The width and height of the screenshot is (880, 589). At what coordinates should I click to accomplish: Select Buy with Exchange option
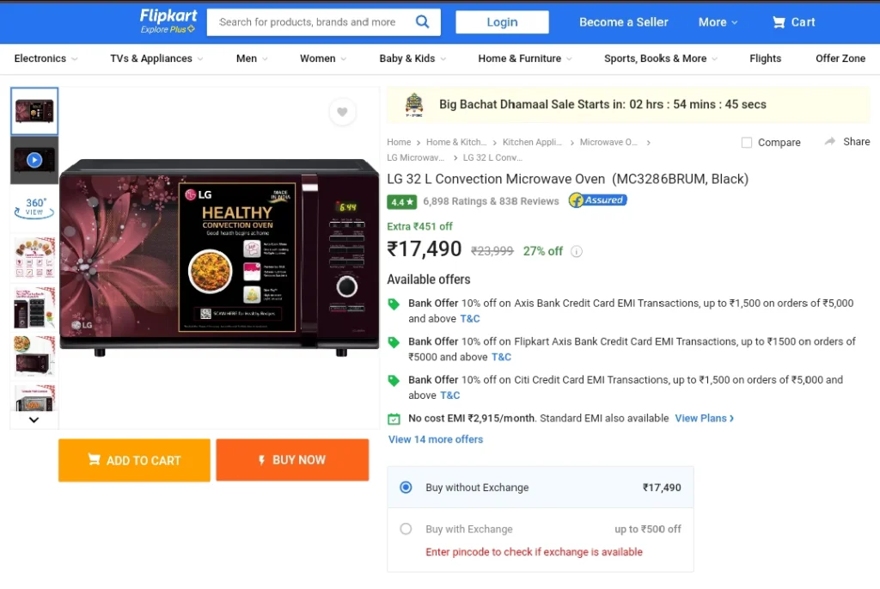(406, 529)
